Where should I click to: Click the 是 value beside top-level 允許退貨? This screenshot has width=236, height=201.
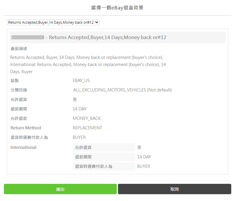(x=75, y=99)
